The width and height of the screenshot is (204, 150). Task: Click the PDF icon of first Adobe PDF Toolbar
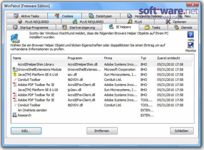tap(15, 85)
